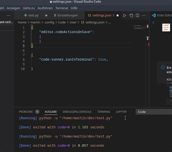Click unsaved dot on test.py tab

[46, 16]
